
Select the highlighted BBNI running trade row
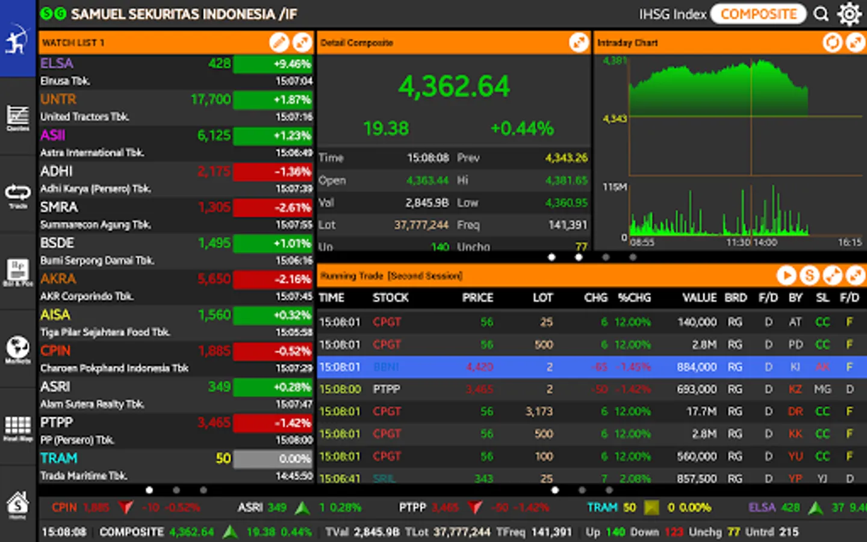pos(592,367)
